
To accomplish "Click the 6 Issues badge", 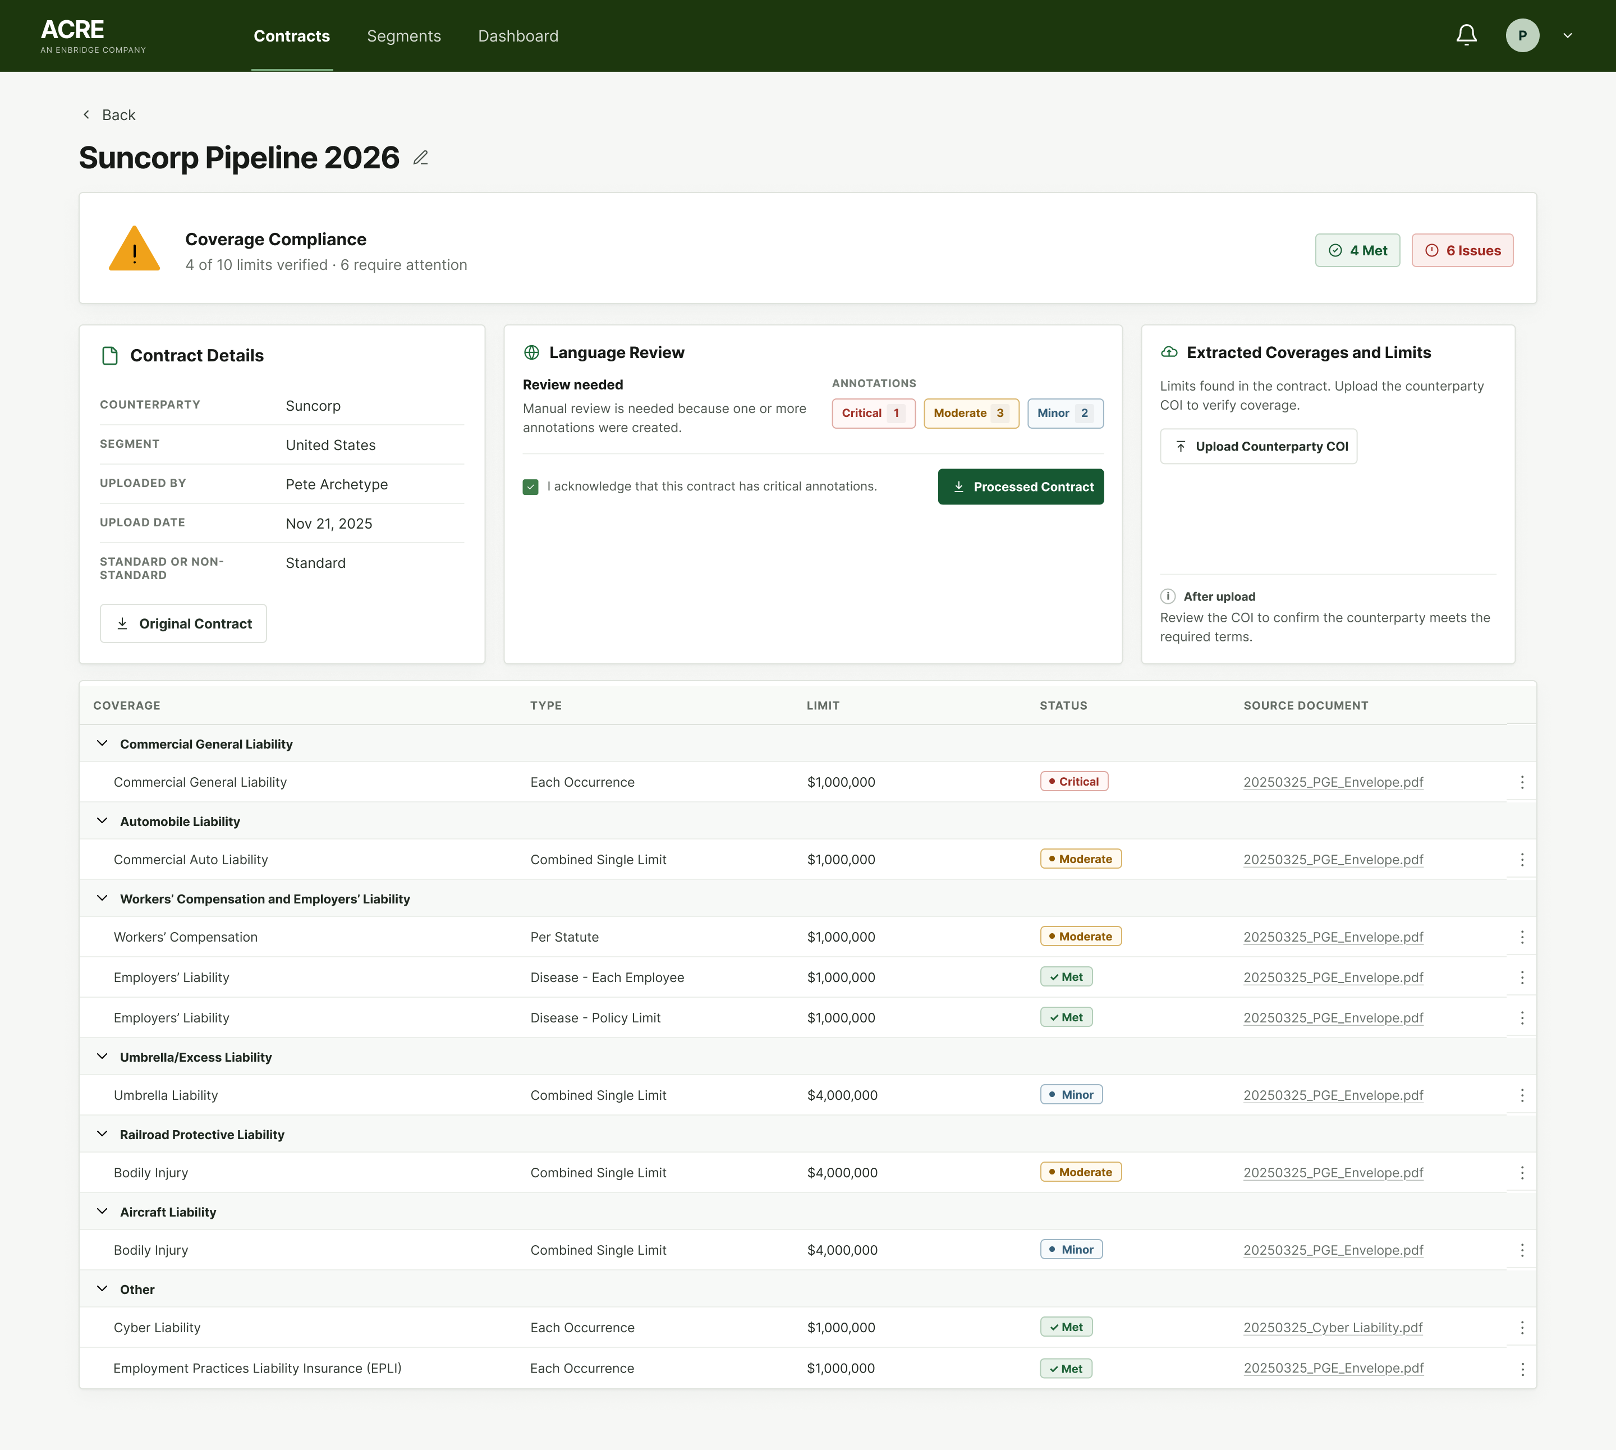I will [x=1462, y=250].
